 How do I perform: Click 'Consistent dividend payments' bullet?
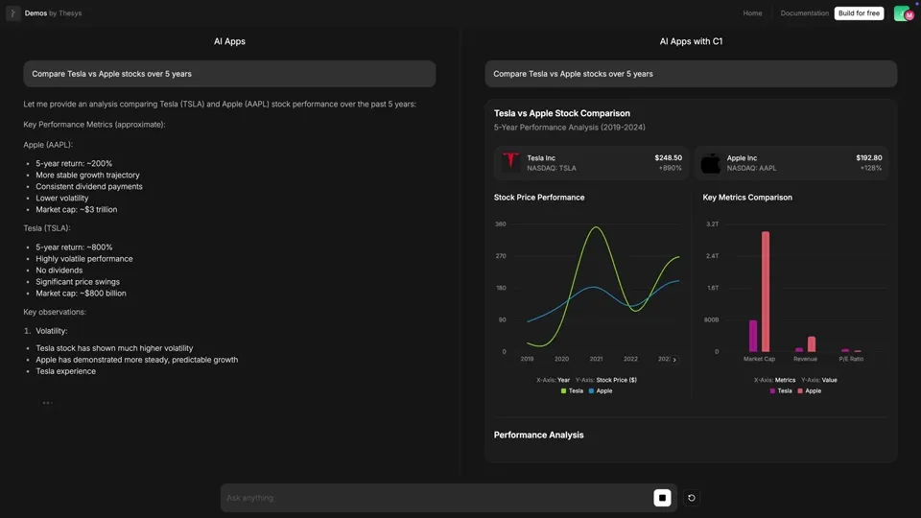click(x=89, y=187)
